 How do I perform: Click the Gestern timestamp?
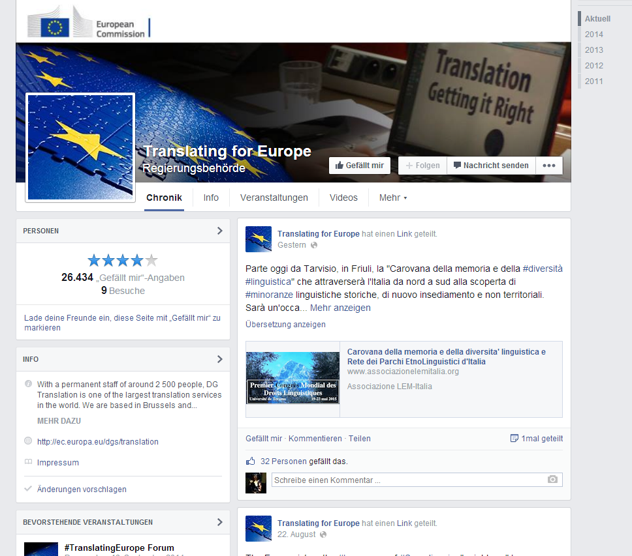coord(292,245)
